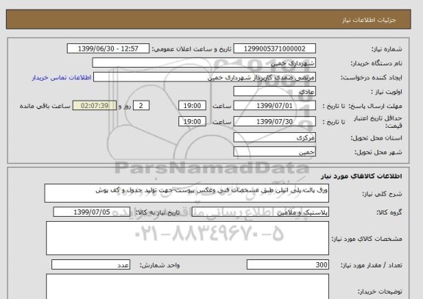Click the label نام دستگاه خریدار

point(376,63)
